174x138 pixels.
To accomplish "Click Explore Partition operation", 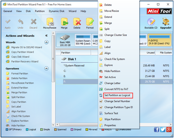I will click(20, 121).
